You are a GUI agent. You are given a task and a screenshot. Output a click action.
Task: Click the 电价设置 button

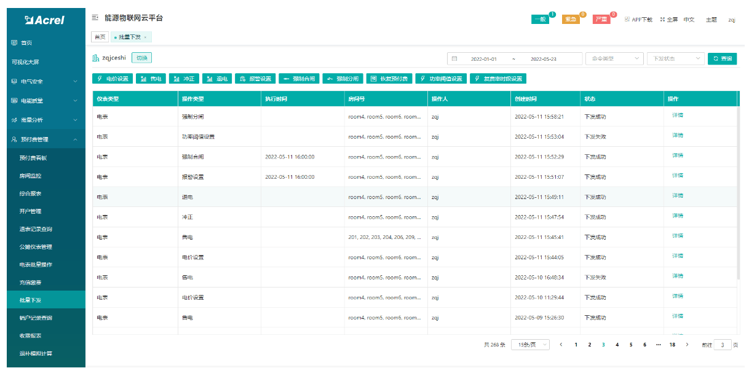(x=113, y=79)
